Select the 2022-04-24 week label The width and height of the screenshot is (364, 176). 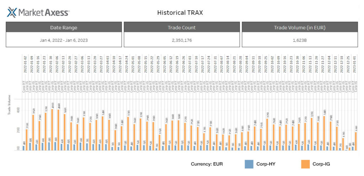(x=127, y=64)
